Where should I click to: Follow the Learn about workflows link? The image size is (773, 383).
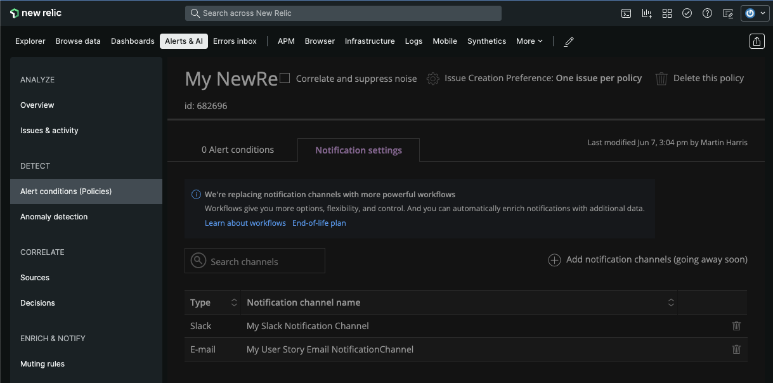(x=245, y=223)
